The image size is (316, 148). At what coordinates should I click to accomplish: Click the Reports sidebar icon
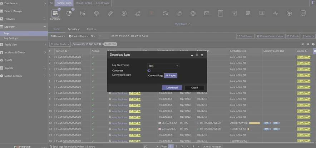click(x=2, y=68)
